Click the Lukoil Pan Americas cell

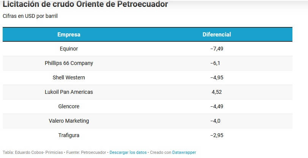pos(69,92)
